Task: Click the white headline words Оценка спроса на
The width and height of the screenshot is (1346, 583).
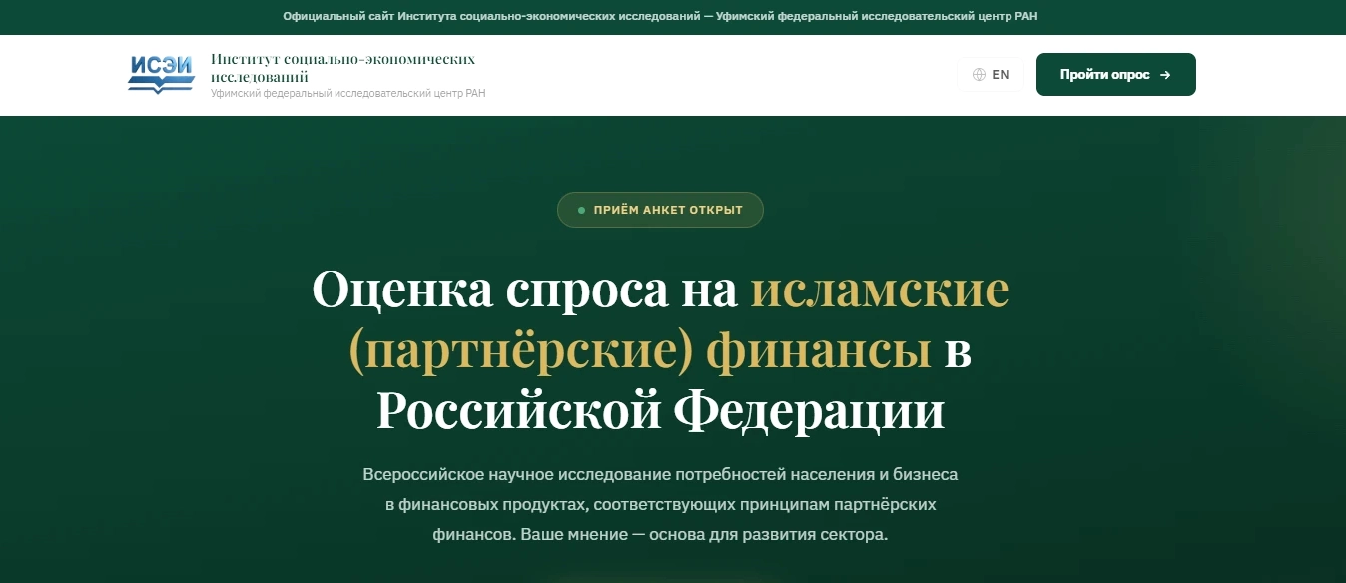Action: pyautogui.click(x=525, y=290)
